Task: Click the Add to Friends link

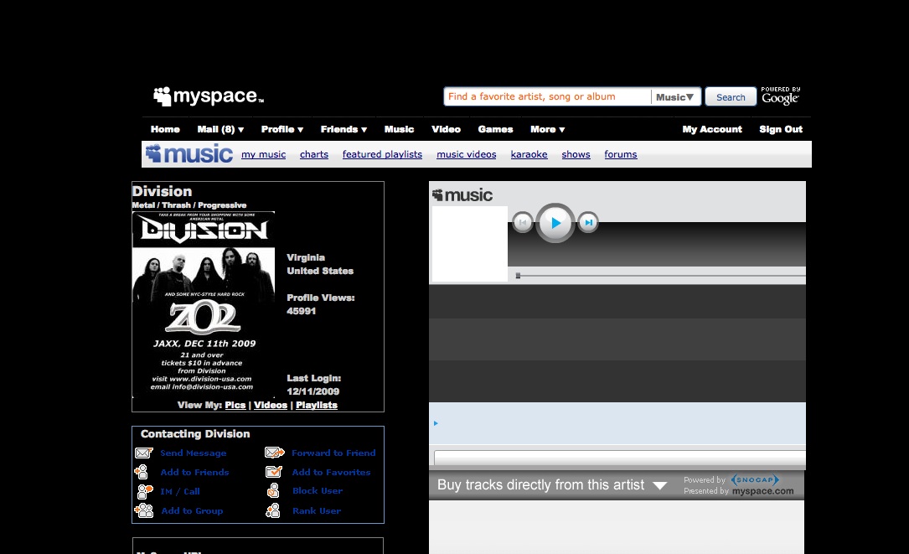Action: click(x=194, y=472)
